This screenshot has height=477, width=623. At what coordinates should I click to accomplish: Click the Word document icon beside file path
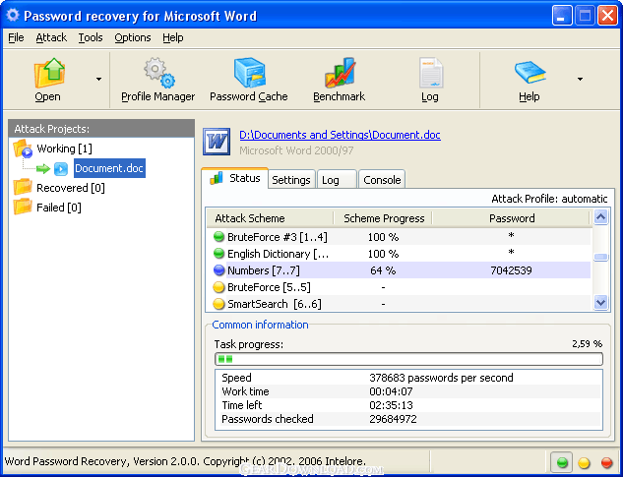(217, 142)
